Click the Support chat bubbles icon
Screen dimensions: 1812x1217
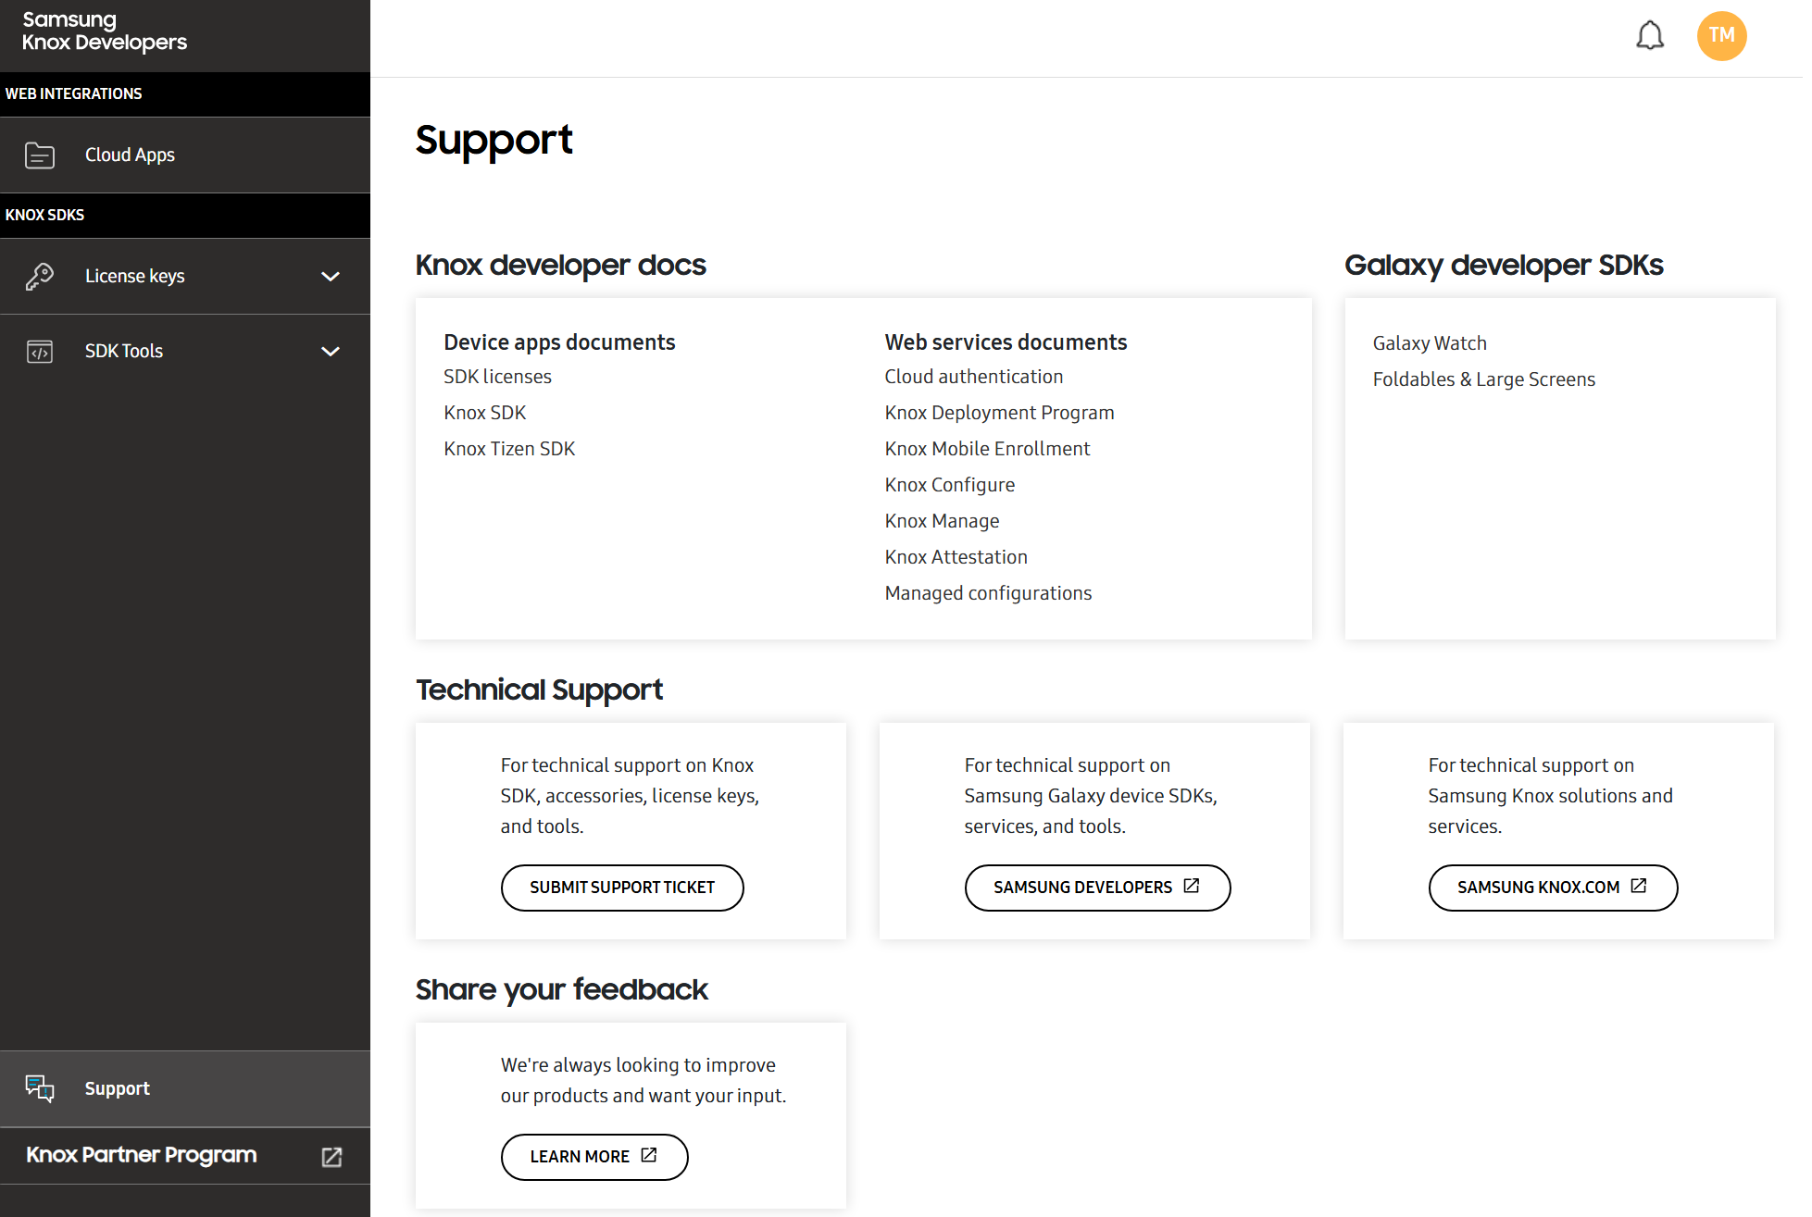(x=40, y=1088)
